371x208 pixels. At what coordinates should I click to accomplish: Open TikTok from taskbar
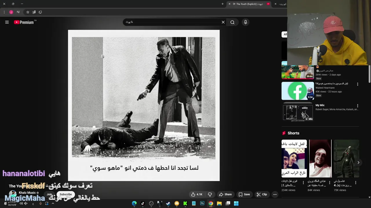pyautogui.click(x=143, y=203)
